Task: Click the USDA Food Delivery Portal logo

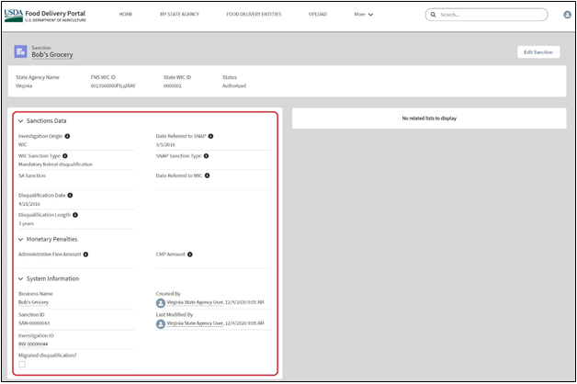Action: (x=45, y=16)
